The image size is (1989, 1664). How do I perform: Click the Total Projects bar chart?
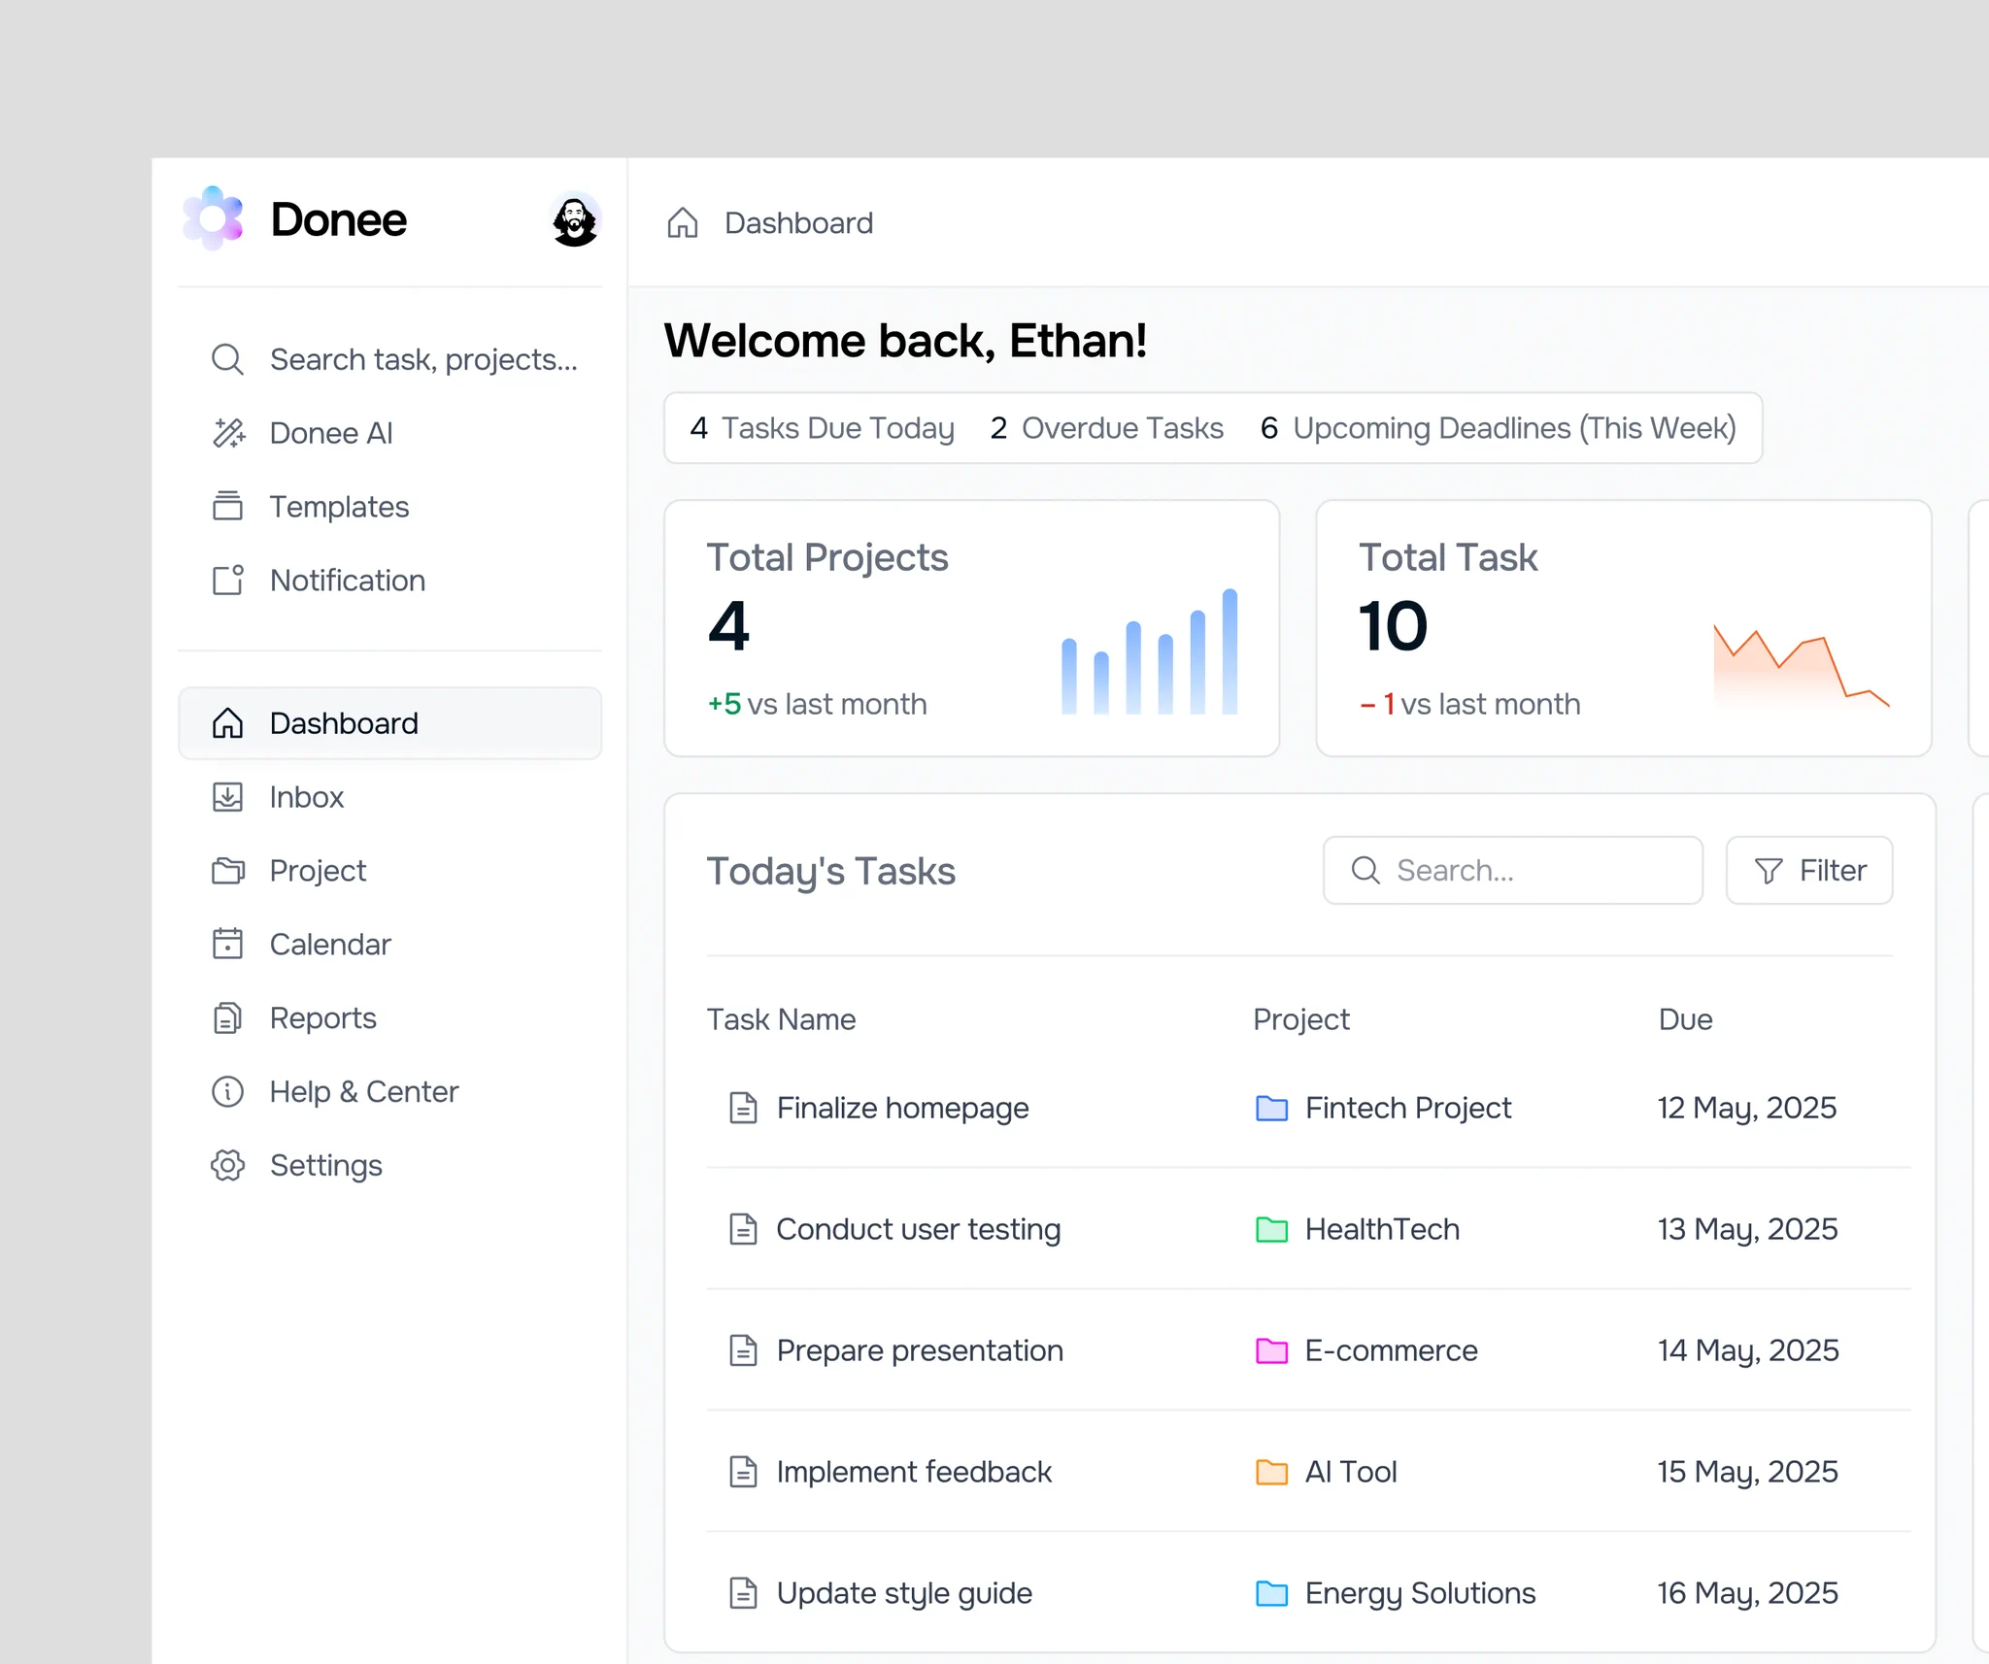pos(1149,651)
